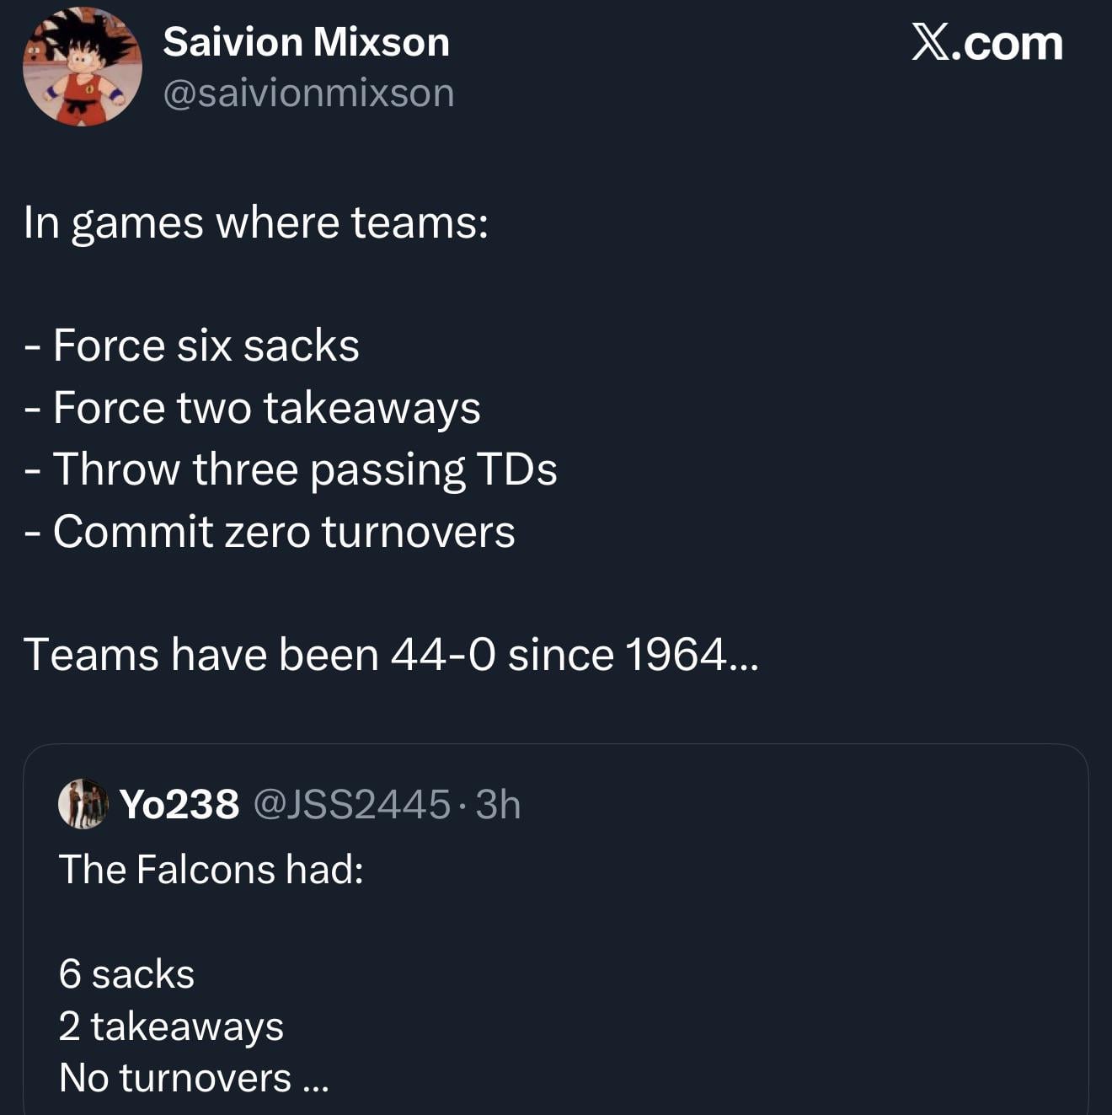Select the "In games where teams:" line

(256, 223)
